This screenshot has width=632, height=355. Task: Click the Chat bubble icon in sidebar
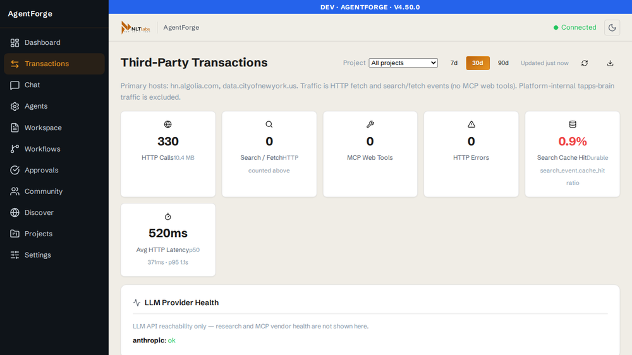pyautogui.click(x=15, y=85)
